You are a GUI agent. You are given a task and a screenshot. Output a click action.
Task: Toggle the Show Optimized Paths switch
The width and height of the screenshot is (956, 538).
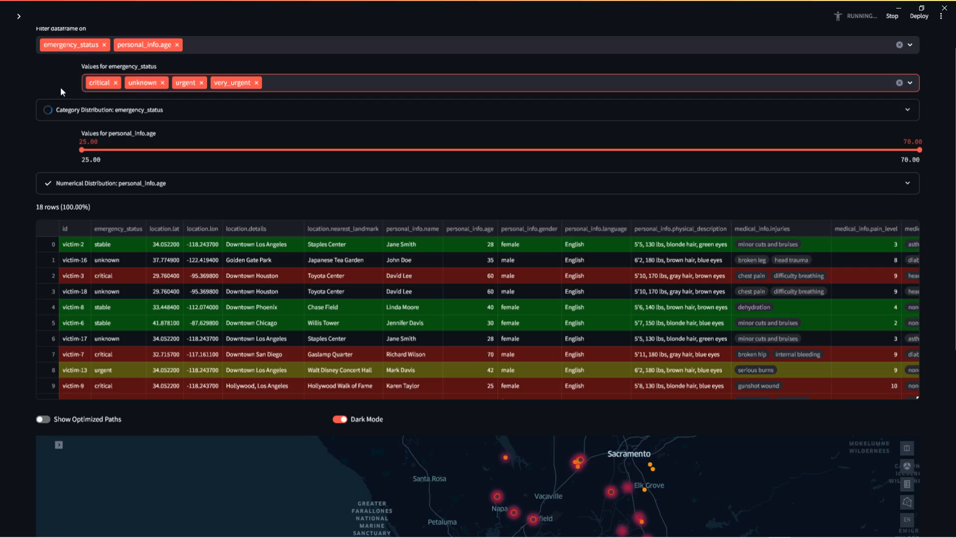43,419
